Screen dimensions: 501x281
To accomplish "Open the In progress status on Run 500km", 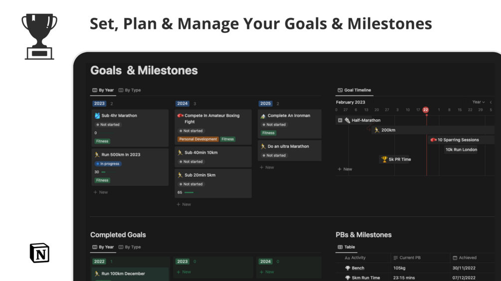I will coord(108,164).
